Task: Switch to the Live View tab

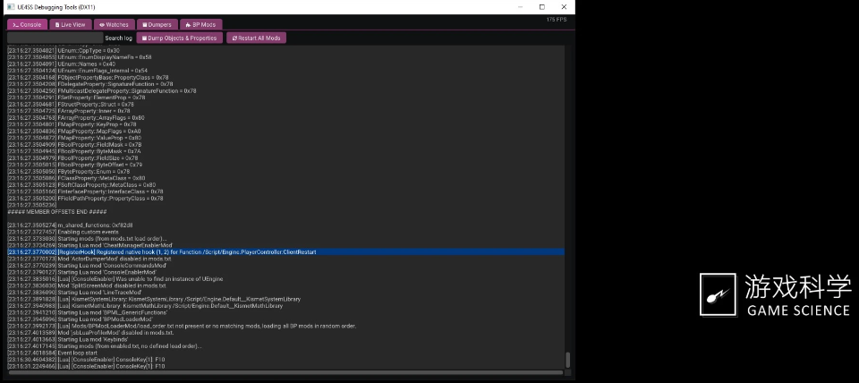Action: click(x=69, y=25)
